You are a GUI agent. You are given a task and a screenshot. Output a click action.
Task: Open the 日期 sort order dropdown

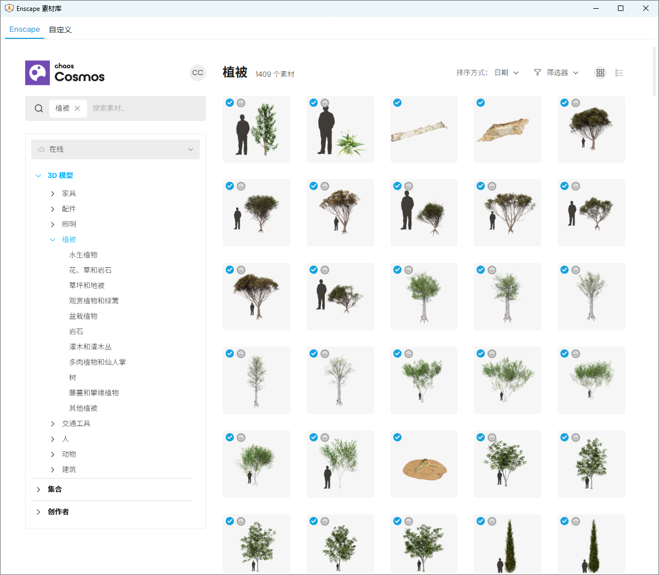tap(507, 73)
